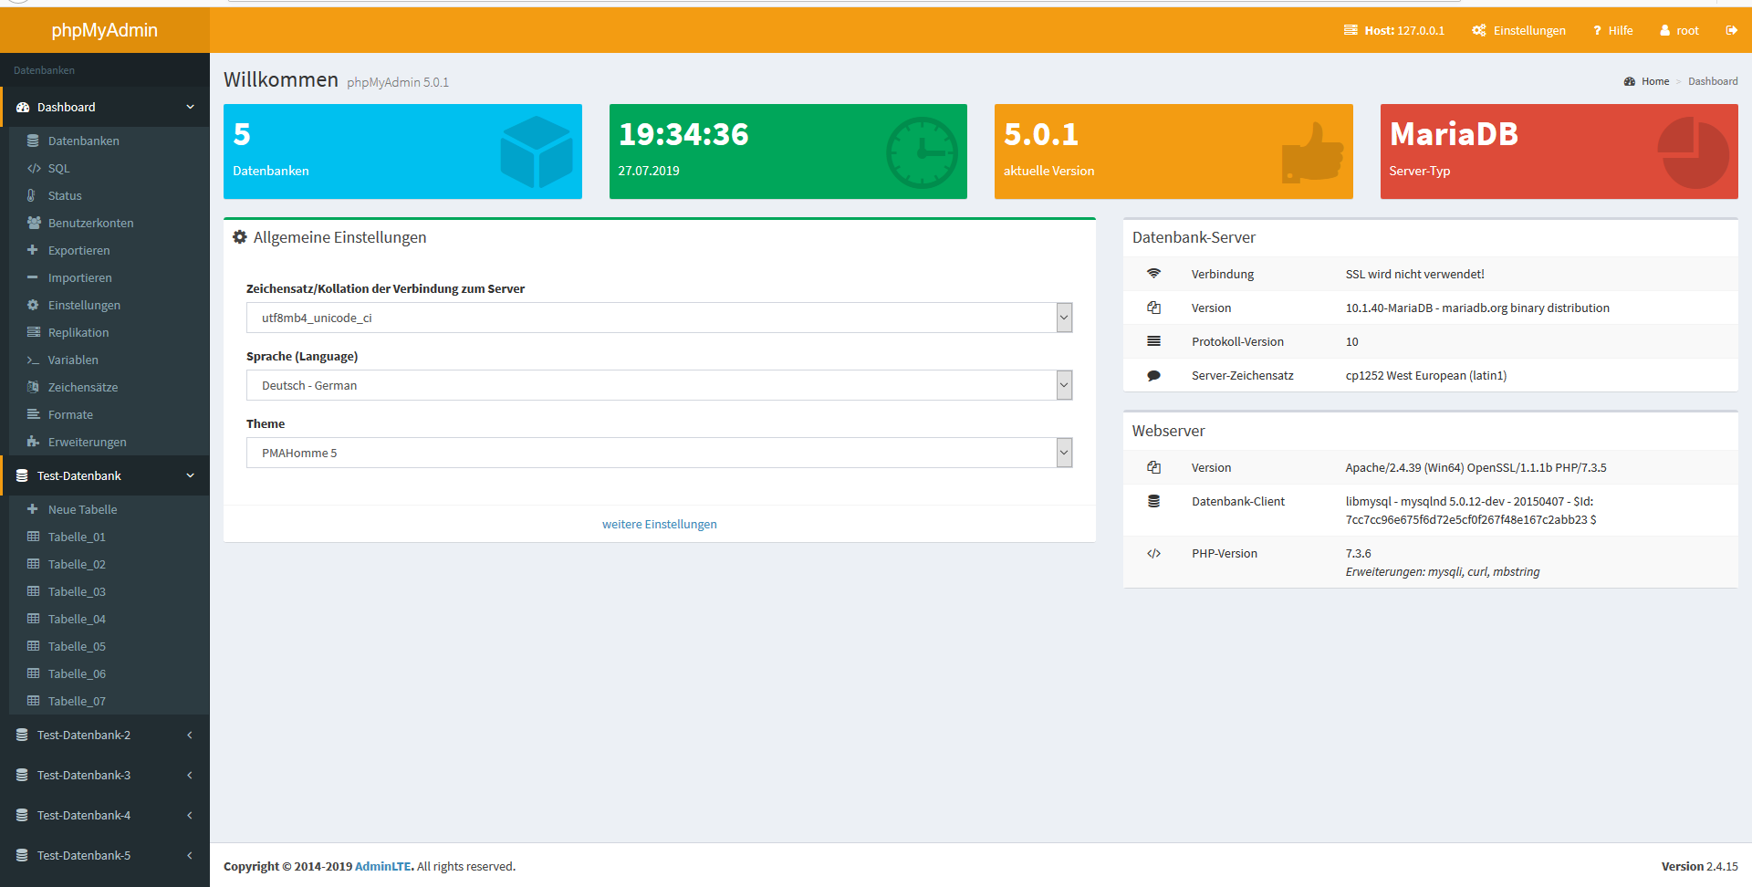1752x887 pixels.
Task: Click the Importieren minus icon
Action: (33, 277)
